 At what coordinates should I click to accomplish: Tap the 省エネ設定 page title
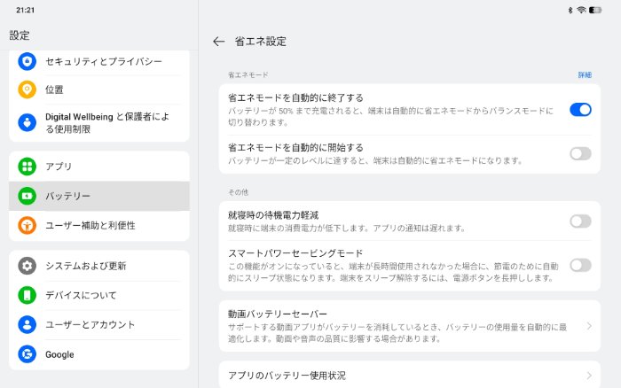[260, 42]
